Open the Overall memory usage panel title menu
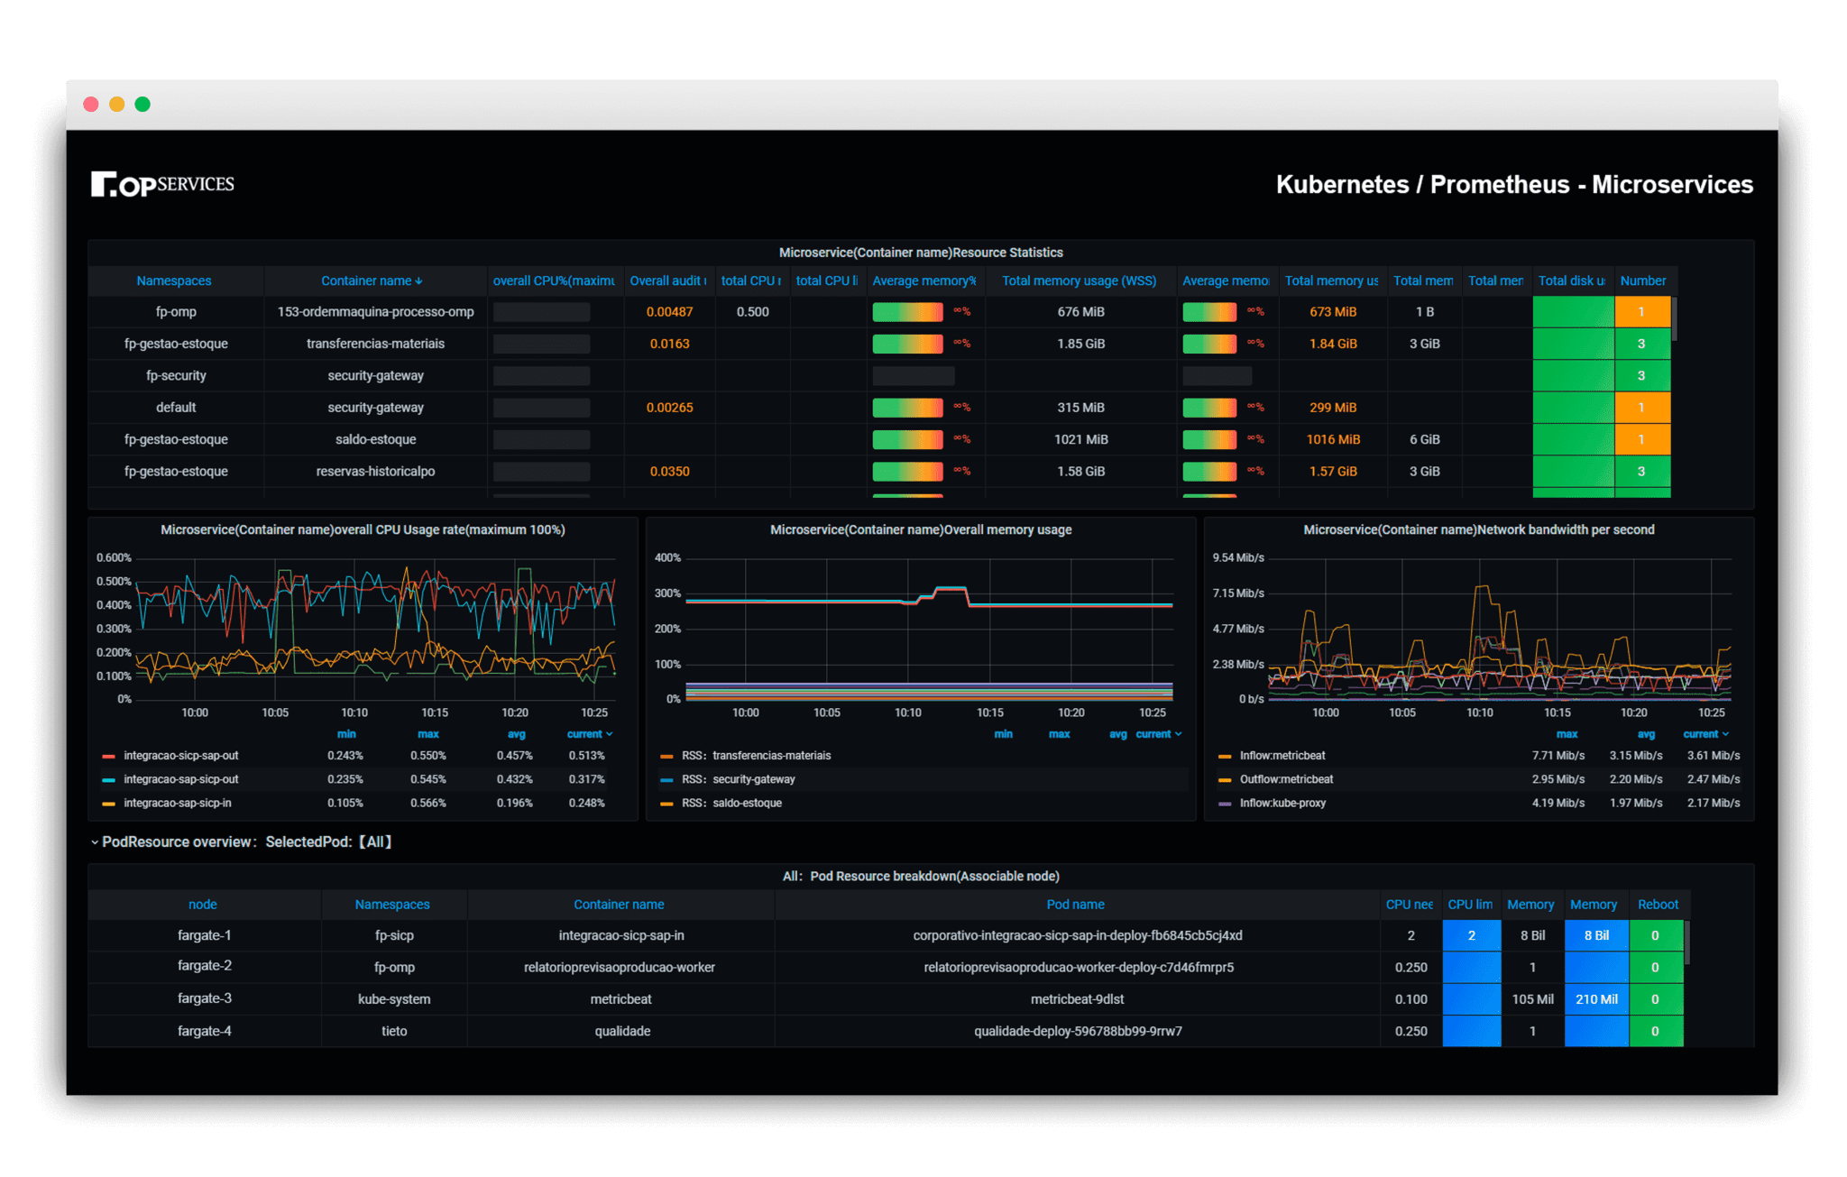The width and height of the screenshot is (1847, 1177). (920, 529)
